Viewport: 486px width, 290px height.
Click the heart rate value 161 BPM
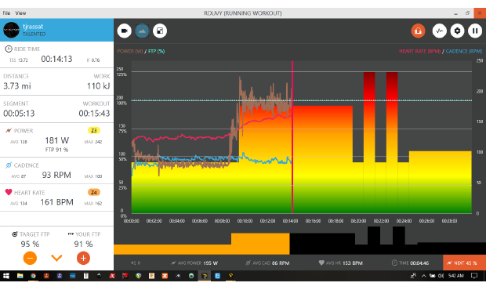click(x=56, y=202)
